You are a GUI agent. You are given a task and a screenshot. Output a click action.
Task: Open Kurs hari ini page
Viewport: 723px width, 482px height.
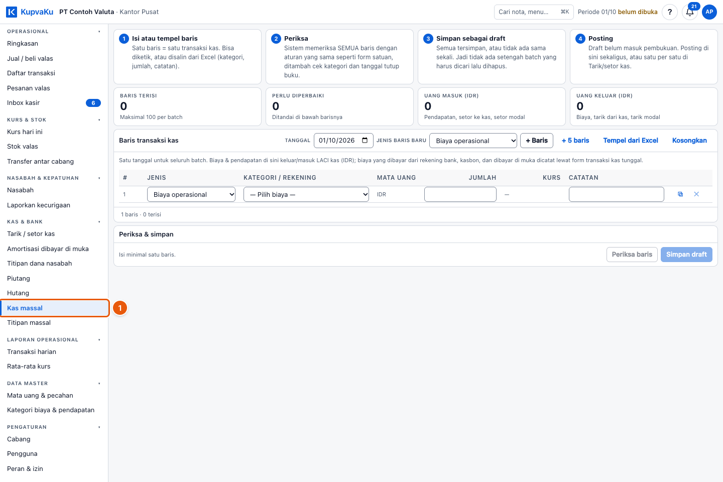click(54, 132)
